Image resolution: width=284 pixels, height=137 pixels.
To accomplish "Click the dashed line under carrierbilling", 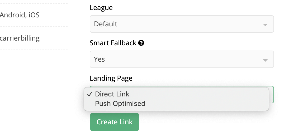I will 34,50.
